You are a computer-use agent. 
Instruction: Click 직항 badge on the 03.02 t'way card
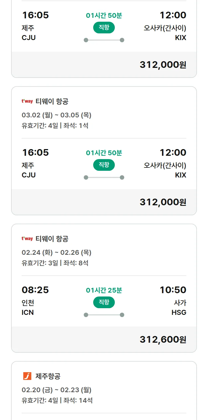click(104, 165)
